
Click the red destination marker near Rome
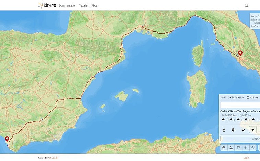pyautogui.click(x=240, y=53)
